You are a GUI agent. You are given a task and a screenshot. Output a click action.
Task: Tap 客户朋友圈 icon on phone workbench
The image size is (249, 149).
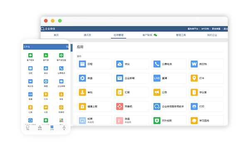point(61,55)
